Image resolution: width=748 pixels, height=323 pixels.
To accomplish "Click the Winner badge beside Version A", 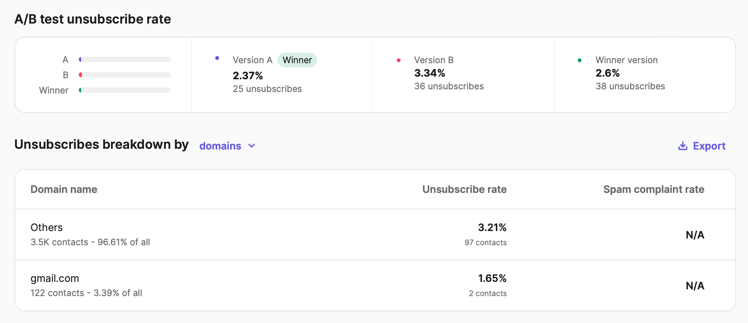I will 297,60.
